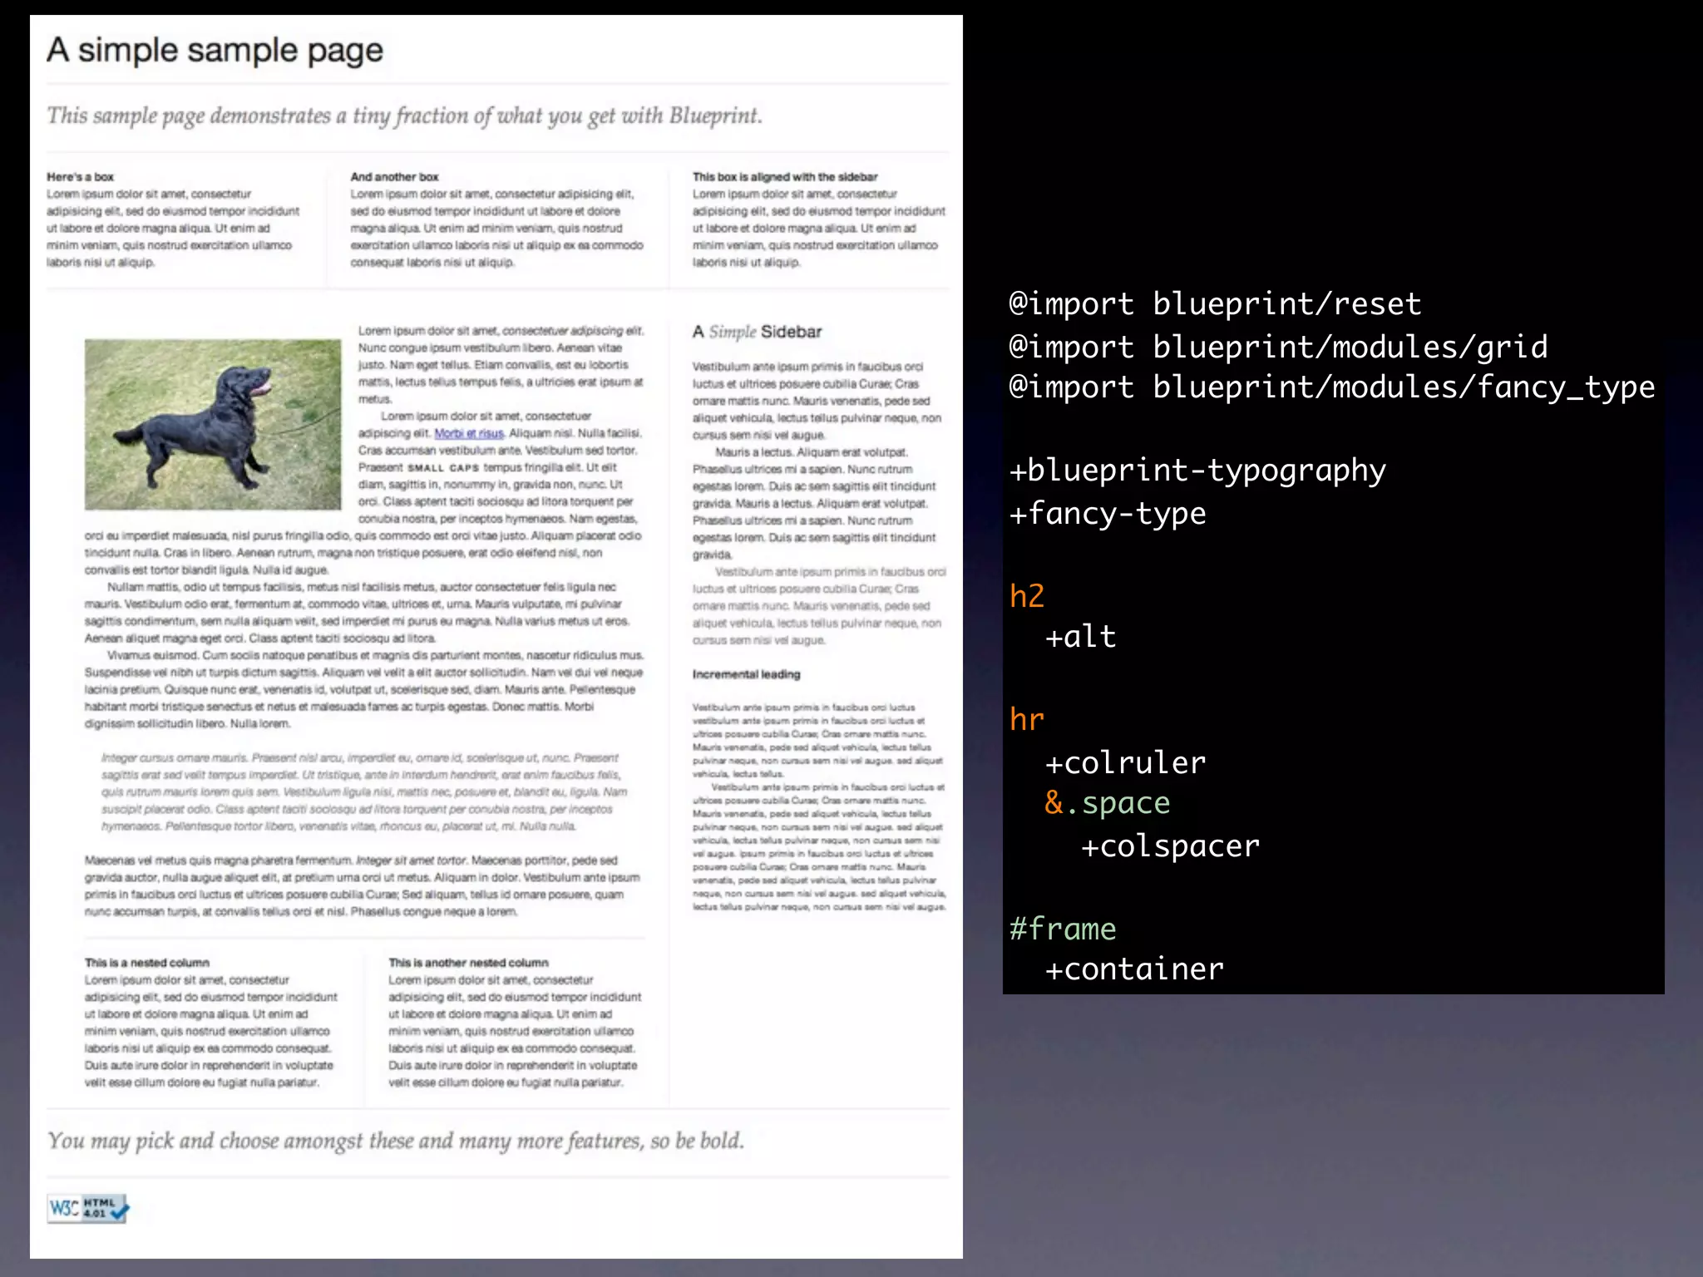Click the '@import blueprint/modules/grid' code line
Viewport: 1703px width, 1277px height.
pyautogui.click(x=1278, y=347)
